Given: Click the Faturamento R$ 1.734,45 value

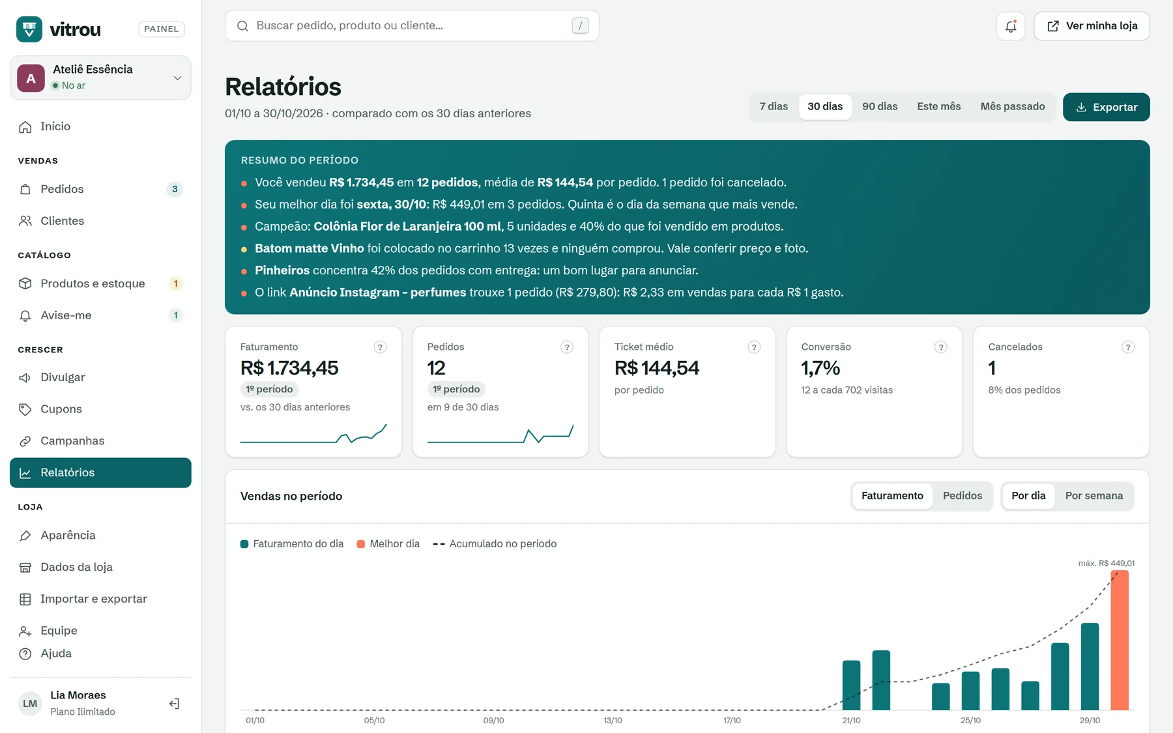Looking at the screenshot, I should tap(289, 368).
